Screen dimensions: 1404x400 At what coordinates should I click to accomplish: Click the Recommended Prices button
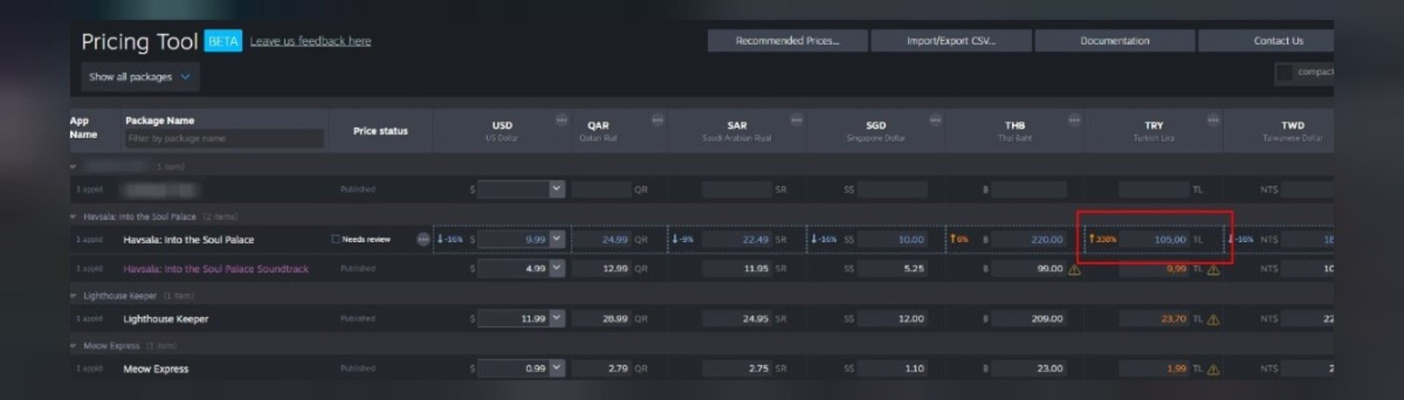[x=787, y=41]
